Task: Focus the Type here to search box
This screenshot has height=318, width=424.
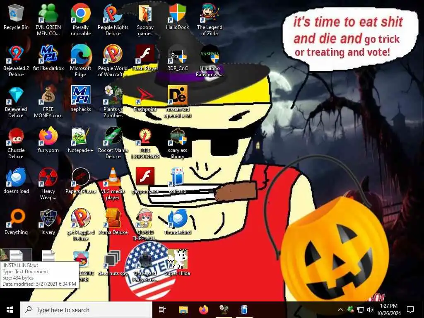Action: click(x=86, y=310)
